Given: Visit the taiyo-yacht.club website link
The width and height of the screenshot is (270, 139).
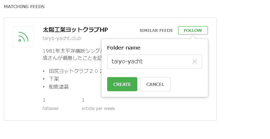Looking at the screenshot, I should coord(62,38).
